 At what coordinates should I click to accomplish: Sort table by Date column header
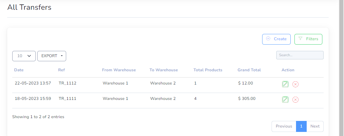click(19, 70)
